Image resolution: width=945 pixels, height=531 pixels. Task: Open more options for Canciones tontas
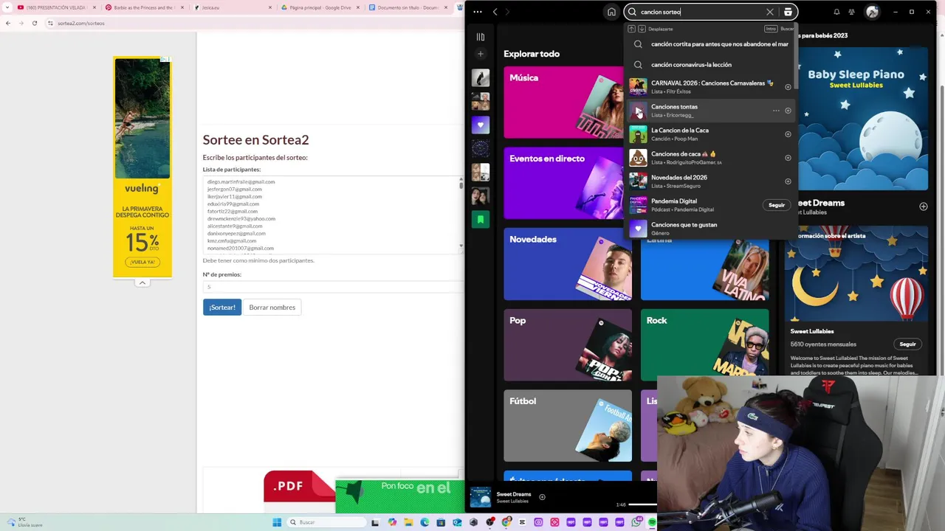tap(776, 111)
